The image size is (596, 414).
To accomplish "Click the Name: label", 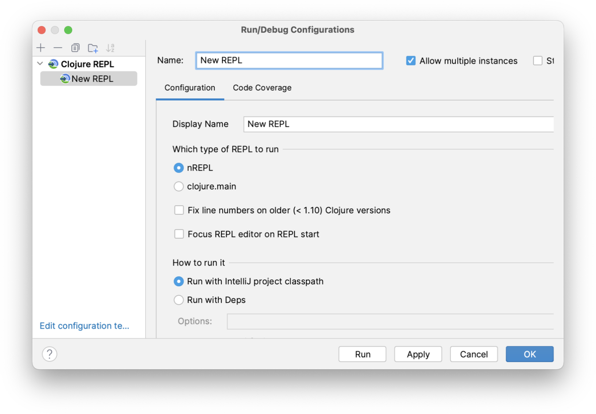I will [170, 60].
